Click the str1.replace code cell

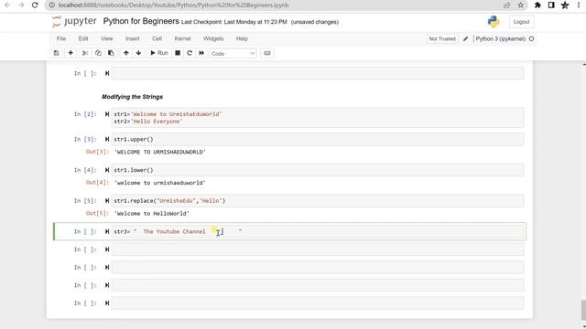click(318, 201)
